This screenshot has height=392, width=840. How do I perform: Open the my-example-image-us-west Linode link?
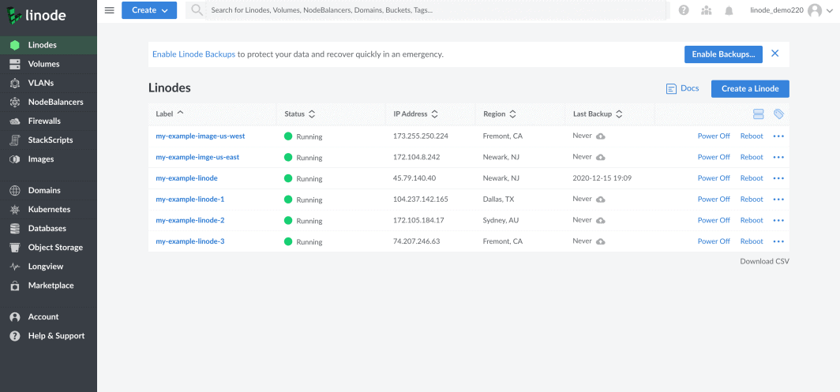pyautogui.click(x=201, y=136)
